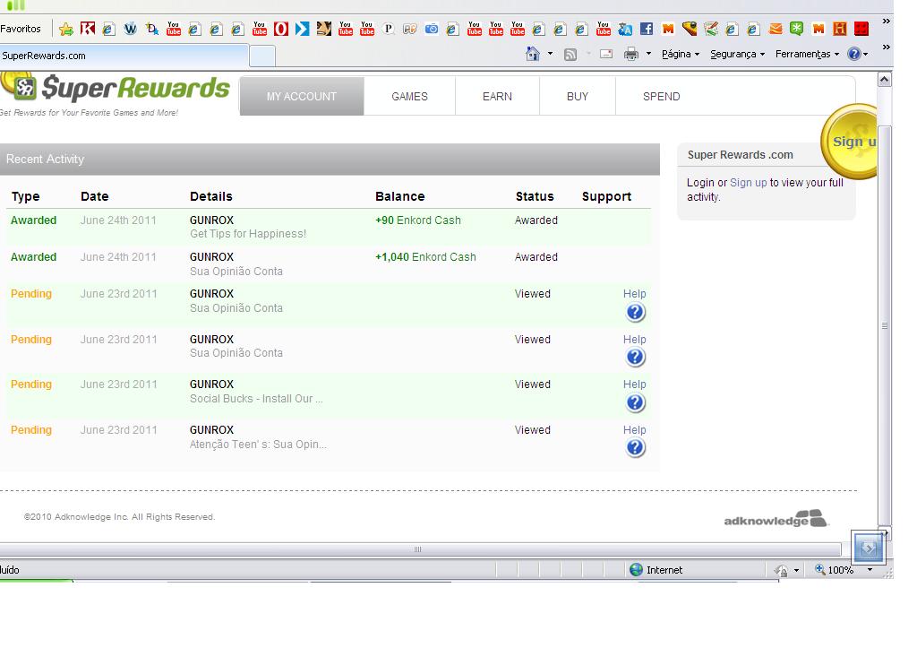Open the zoom level 100% dropdown

(x=869, y=570)
